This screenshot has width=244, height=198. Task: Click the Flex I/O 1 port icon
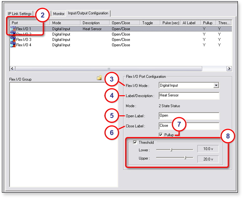pos(13,29)
